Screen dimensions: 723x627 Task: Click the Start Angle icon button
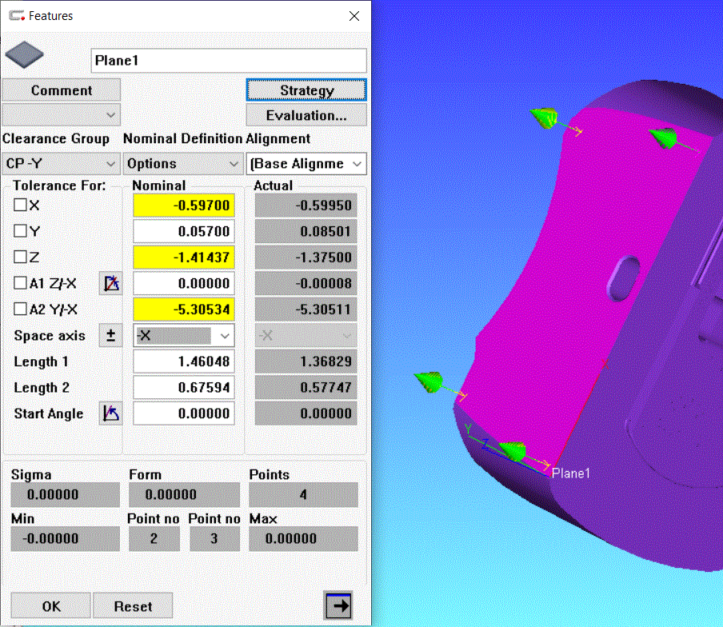pyautogui.click(x=110, y=413)
